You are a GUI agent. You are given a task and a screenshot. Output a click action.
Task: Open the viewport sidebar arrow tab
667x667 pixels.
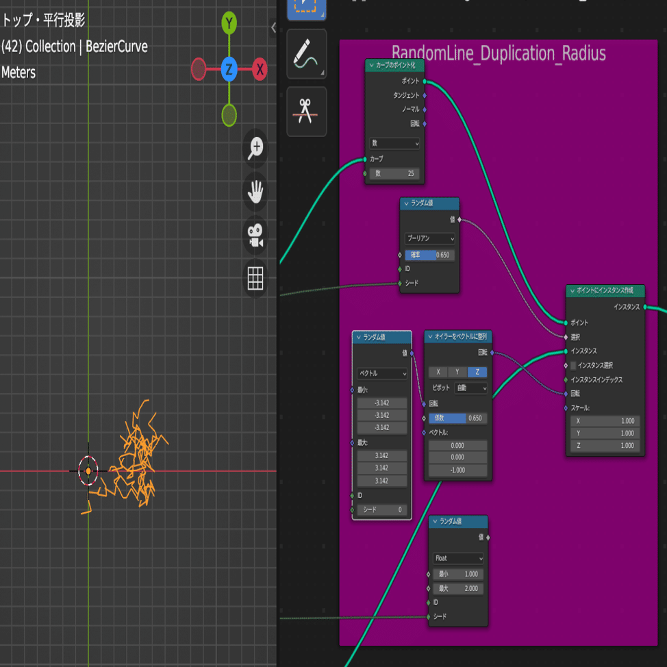click(x=273, y=28)
